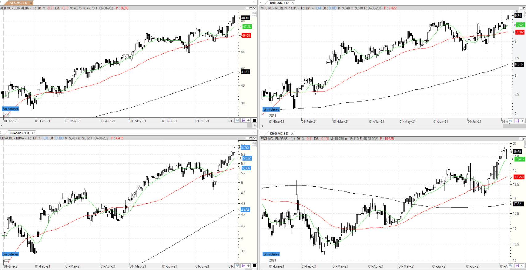The image size is (526, 270).
Task: Click the black color square in BBVA chart
Action: coord(254,265)
